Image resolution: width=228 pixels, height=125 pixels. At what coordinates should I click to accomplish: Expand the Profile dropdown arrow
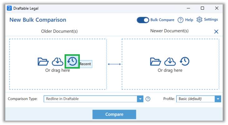(x=218, y=99)
